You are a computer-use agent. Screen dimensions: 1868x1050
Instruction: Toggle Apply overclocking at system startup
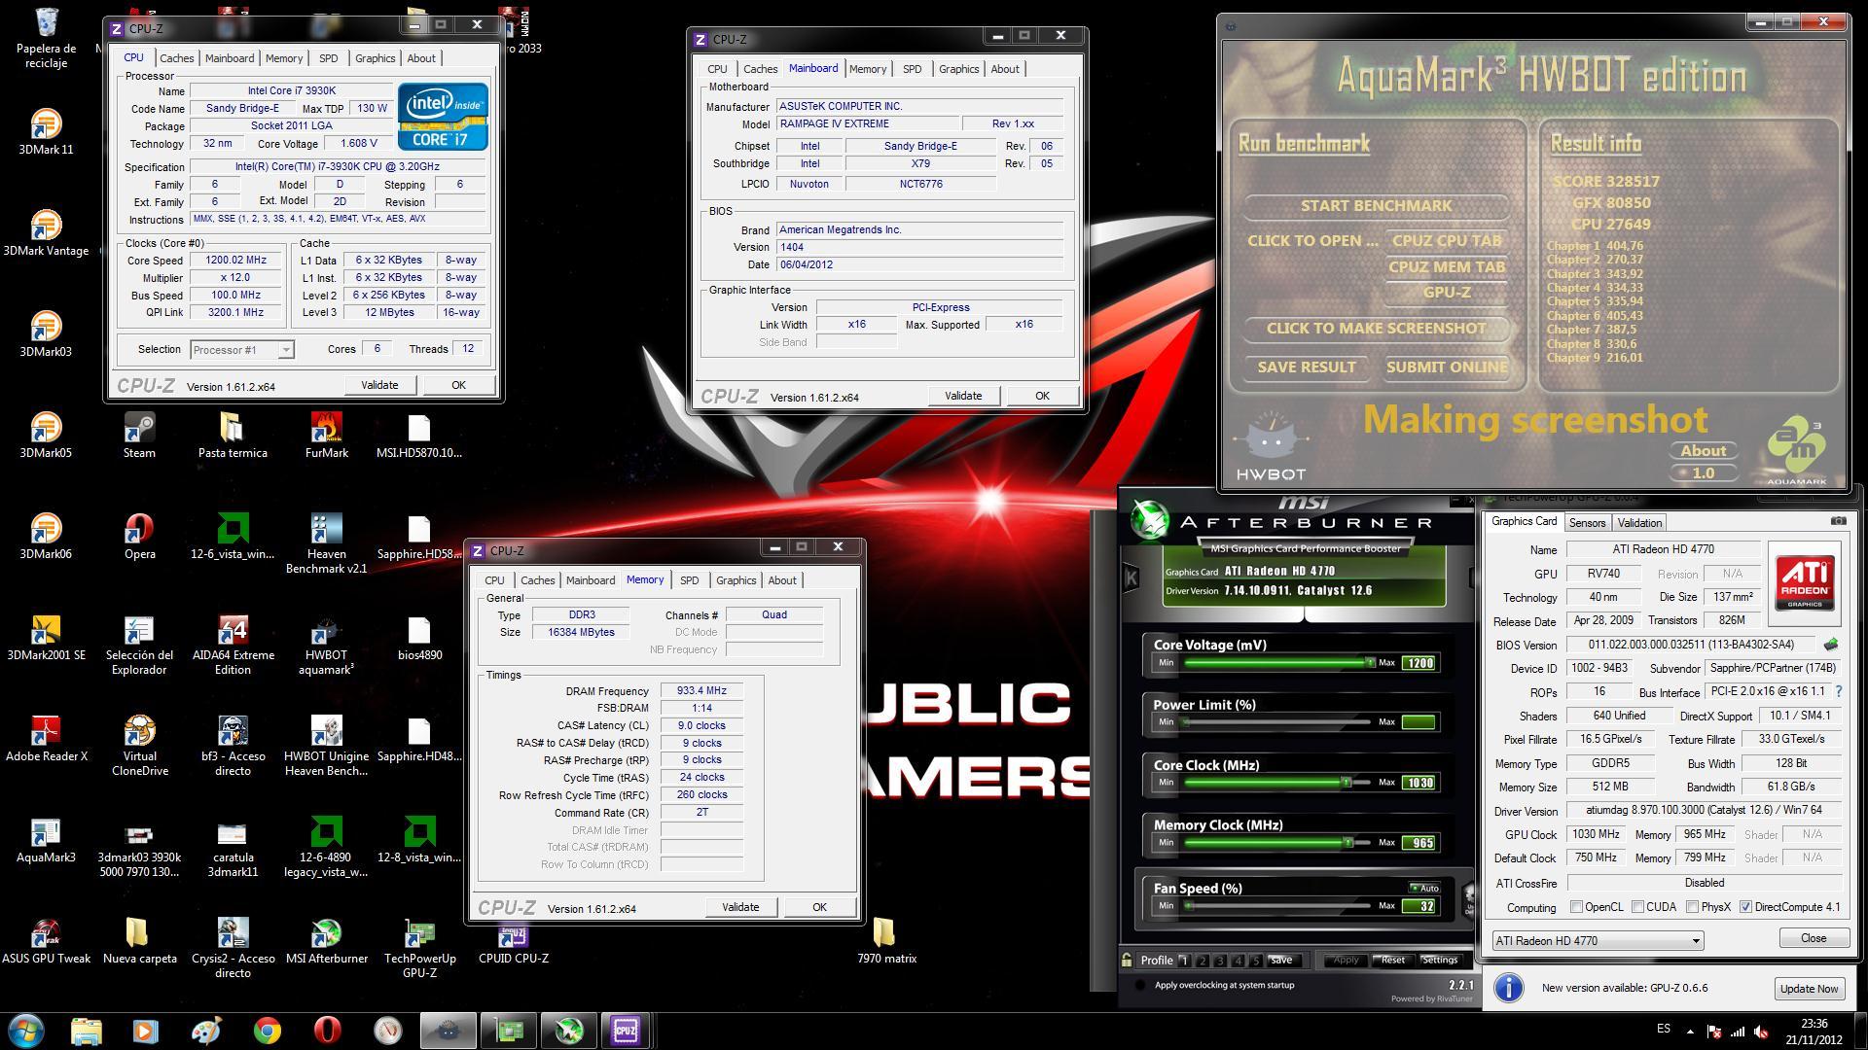(x=1139, y=985)
